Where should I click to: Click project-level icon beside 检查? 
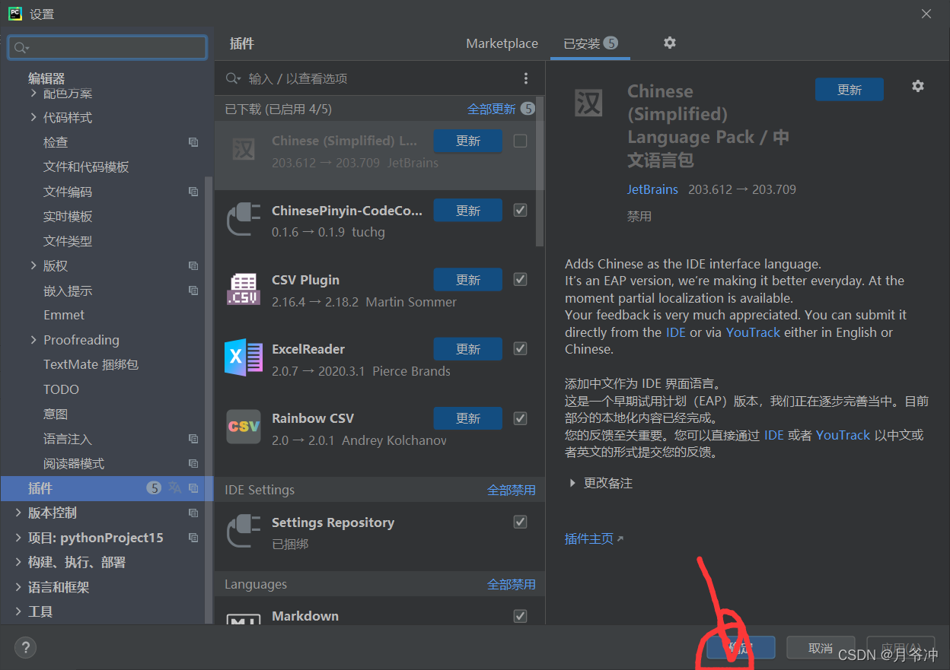(193, 142)
